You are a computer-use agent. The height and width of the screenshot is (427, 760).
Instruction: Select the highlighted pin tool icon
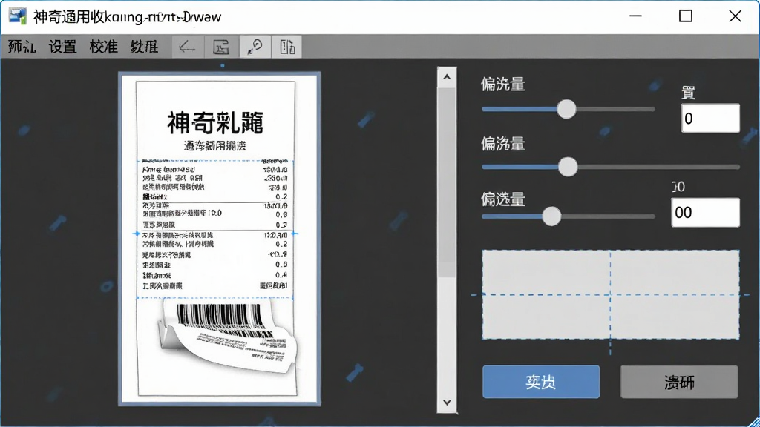pyautogui.click(x=255, y=47)
